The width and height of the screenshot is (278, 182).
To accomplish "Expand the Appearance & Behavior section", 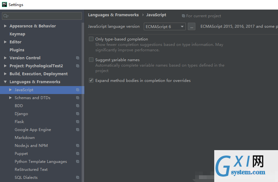I will (5, 26).
